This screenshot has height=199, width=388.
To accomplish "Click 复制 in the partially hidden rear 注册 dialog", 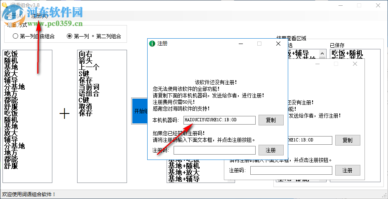I will [x=348, y=140].
